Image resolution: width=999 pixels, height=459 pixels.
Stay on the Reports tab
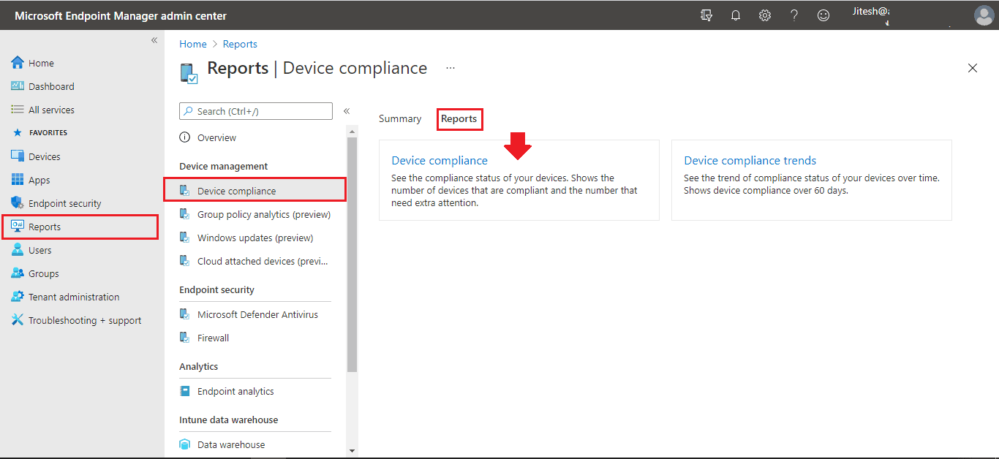point(459,118)
